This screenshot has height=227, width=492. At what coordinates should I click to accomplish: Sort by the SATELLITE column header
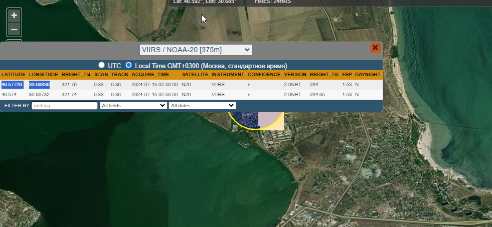coord(195,75)
